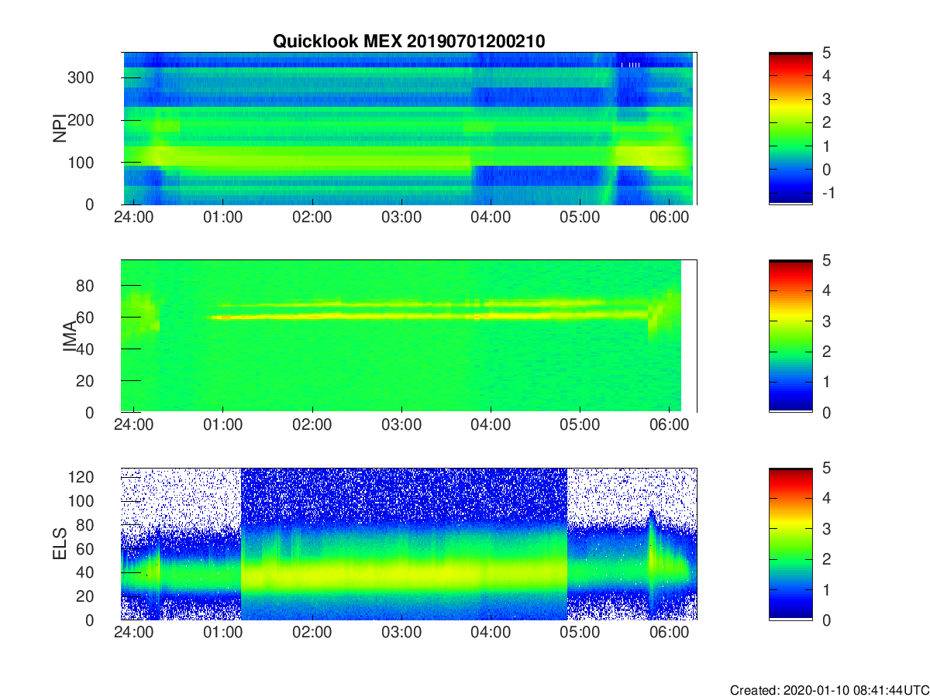
Task: Click the 03:00 time label under NPI panel
Action: [x=401, y=218]
